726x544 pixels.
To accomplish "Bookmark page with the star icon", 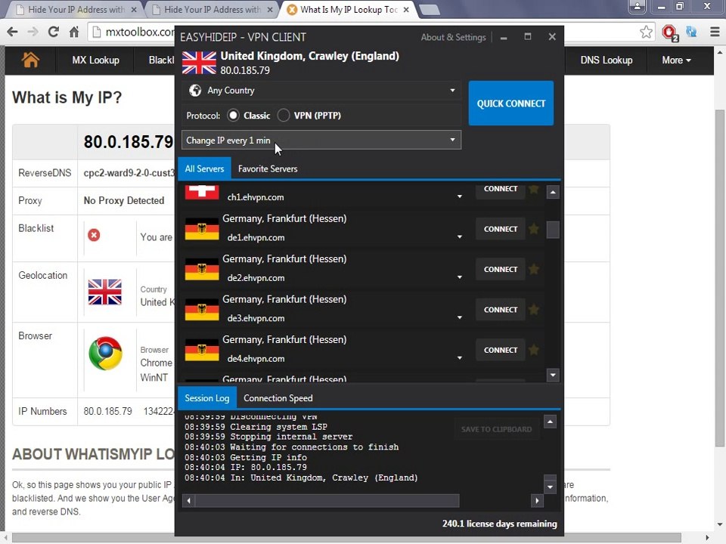I will coord(646,32).
